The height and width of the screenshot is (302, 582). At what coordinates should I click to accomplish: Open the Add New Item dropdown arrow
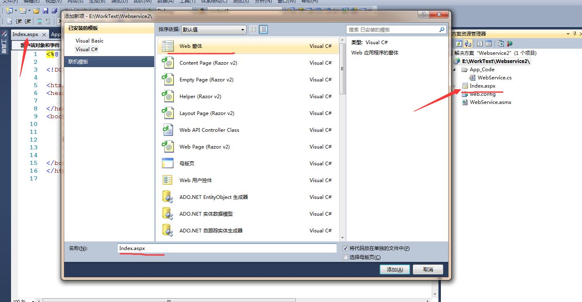click(x=29, y=10)
